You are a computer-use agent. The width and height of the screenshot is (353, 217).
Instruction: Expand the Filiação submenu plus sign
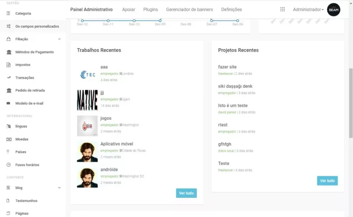tap(59, 39)
